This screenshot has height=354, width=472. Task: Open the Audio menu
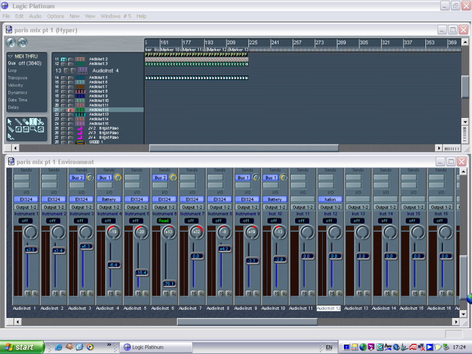(x=35, y=16)
